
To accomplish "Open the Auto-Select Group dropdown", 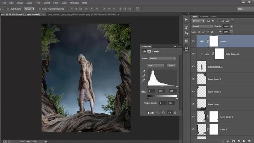I will pos(29,9).
